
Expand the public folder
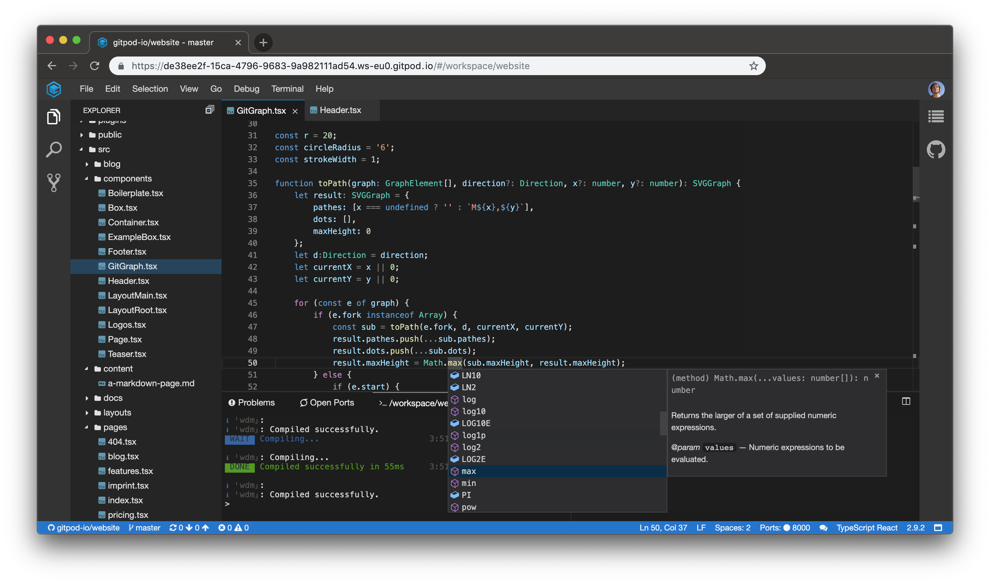(146, 135)
